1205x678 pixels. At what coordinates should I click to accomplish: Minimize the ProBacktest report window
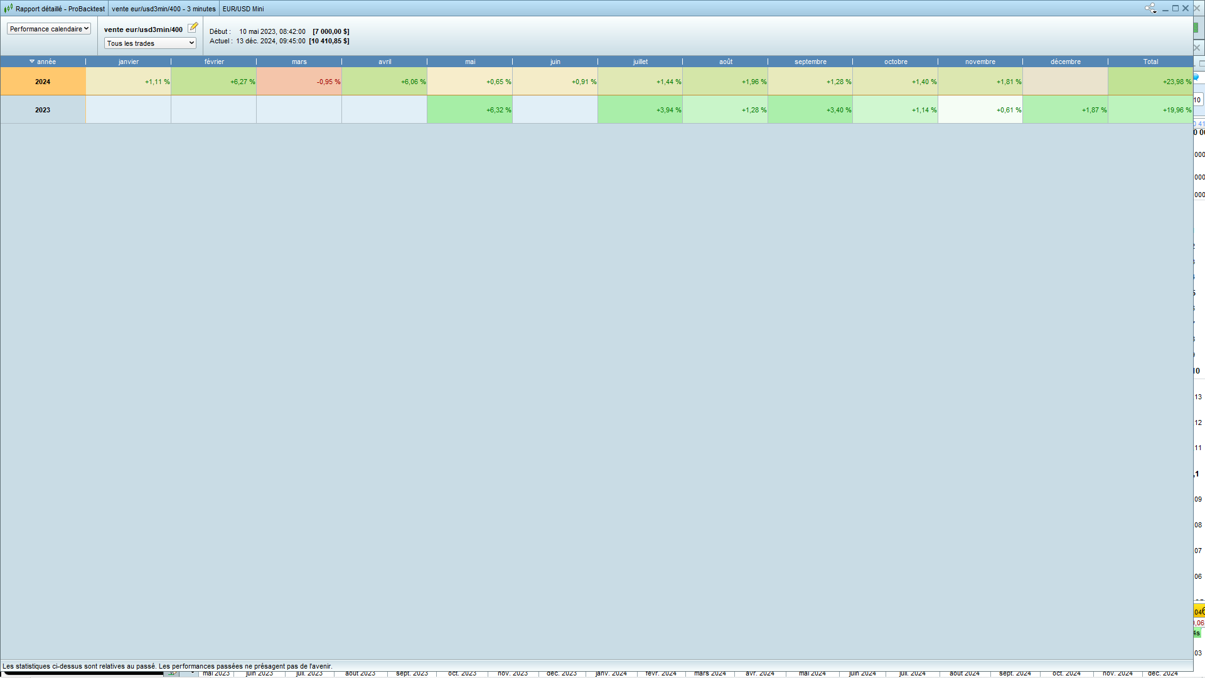1165,9
